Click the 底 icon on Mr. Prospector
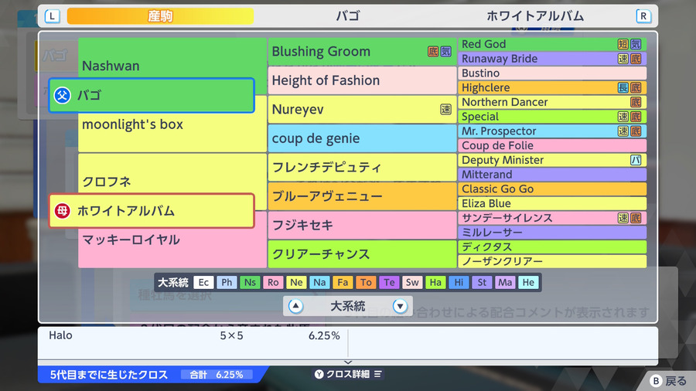 click(636, 131)
